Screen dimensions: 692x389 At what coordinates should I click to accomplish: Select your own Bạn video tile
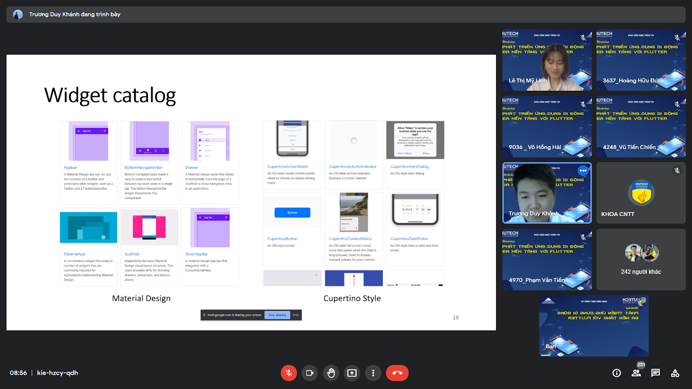tap(594, 326)
